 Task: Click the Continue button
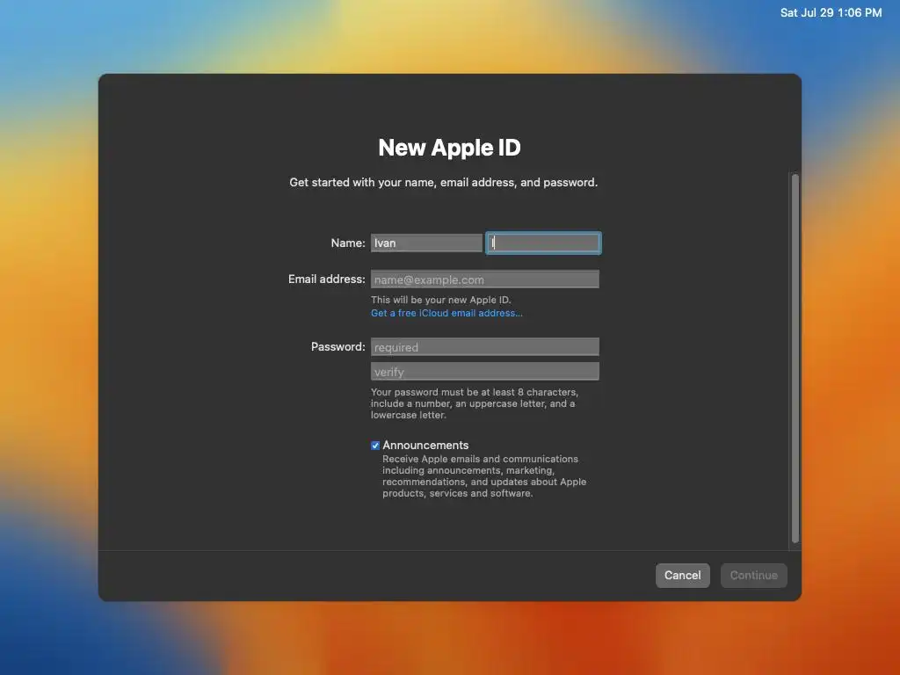(x=753, y=575)
